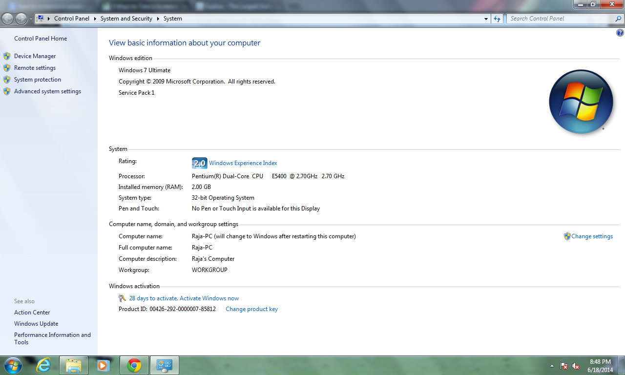Screen dimensions: 625x375
Task: Click Change settings for computer name
Action: pos(592,236)
